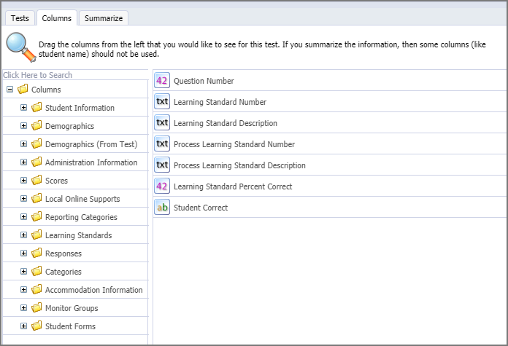508x346 pixels.
Task: Select the Columns tab
Action: click(57, 17)
